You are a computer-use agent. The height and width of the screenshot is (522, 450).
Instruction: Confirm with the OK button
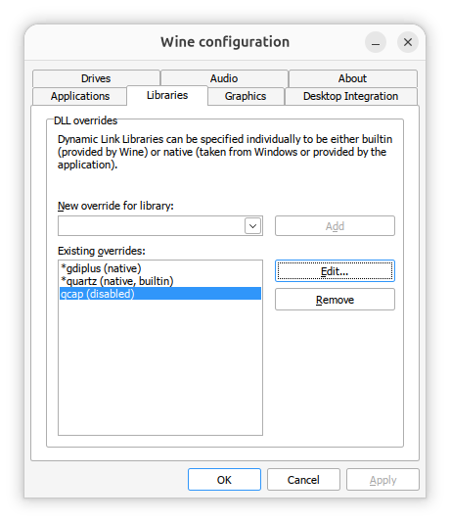pos(224,480)
